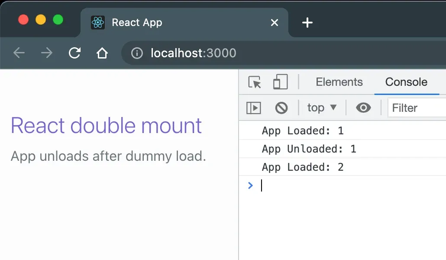446x260 pixels.
Task: Click the React double mount heading
Action: coord(106,126)
